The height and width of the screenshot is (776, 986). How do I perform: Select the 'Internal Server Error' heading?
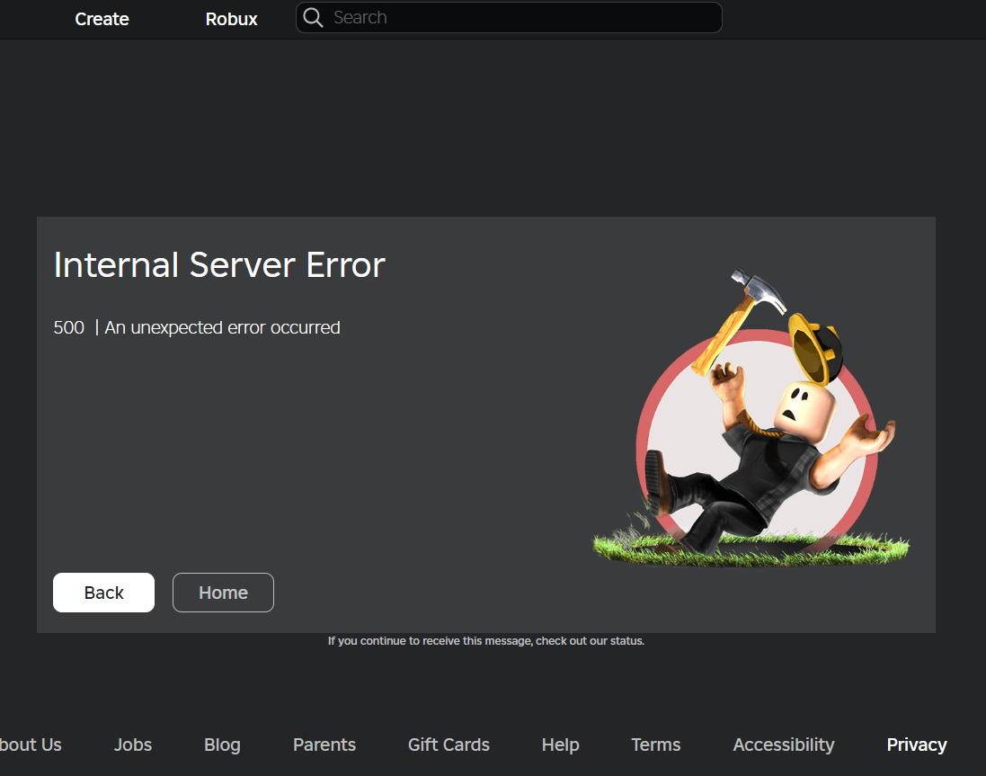219,264
